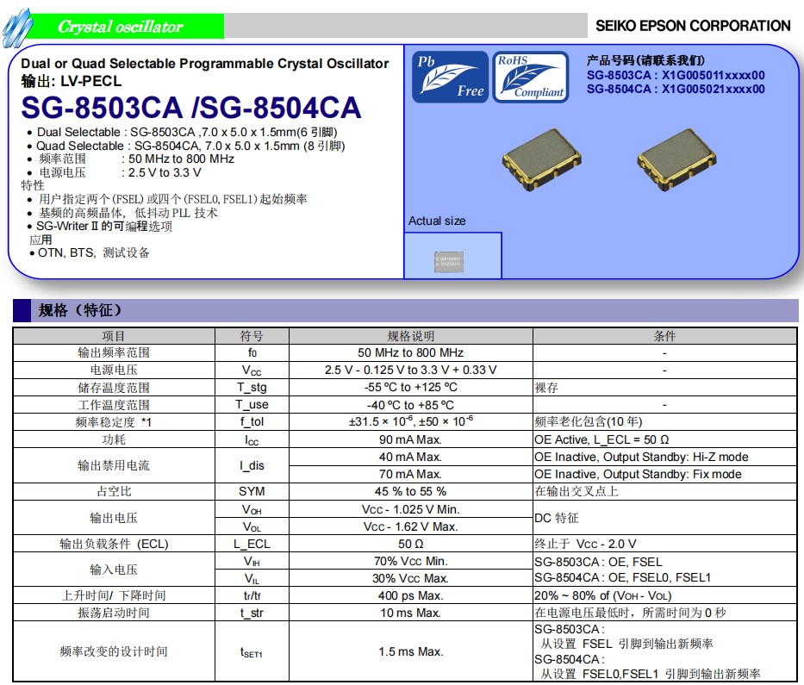The height and width of the screenshot is (685, 804).
Task: Click the -55 °C to +125 °C cell
Action: coord(411,388)
